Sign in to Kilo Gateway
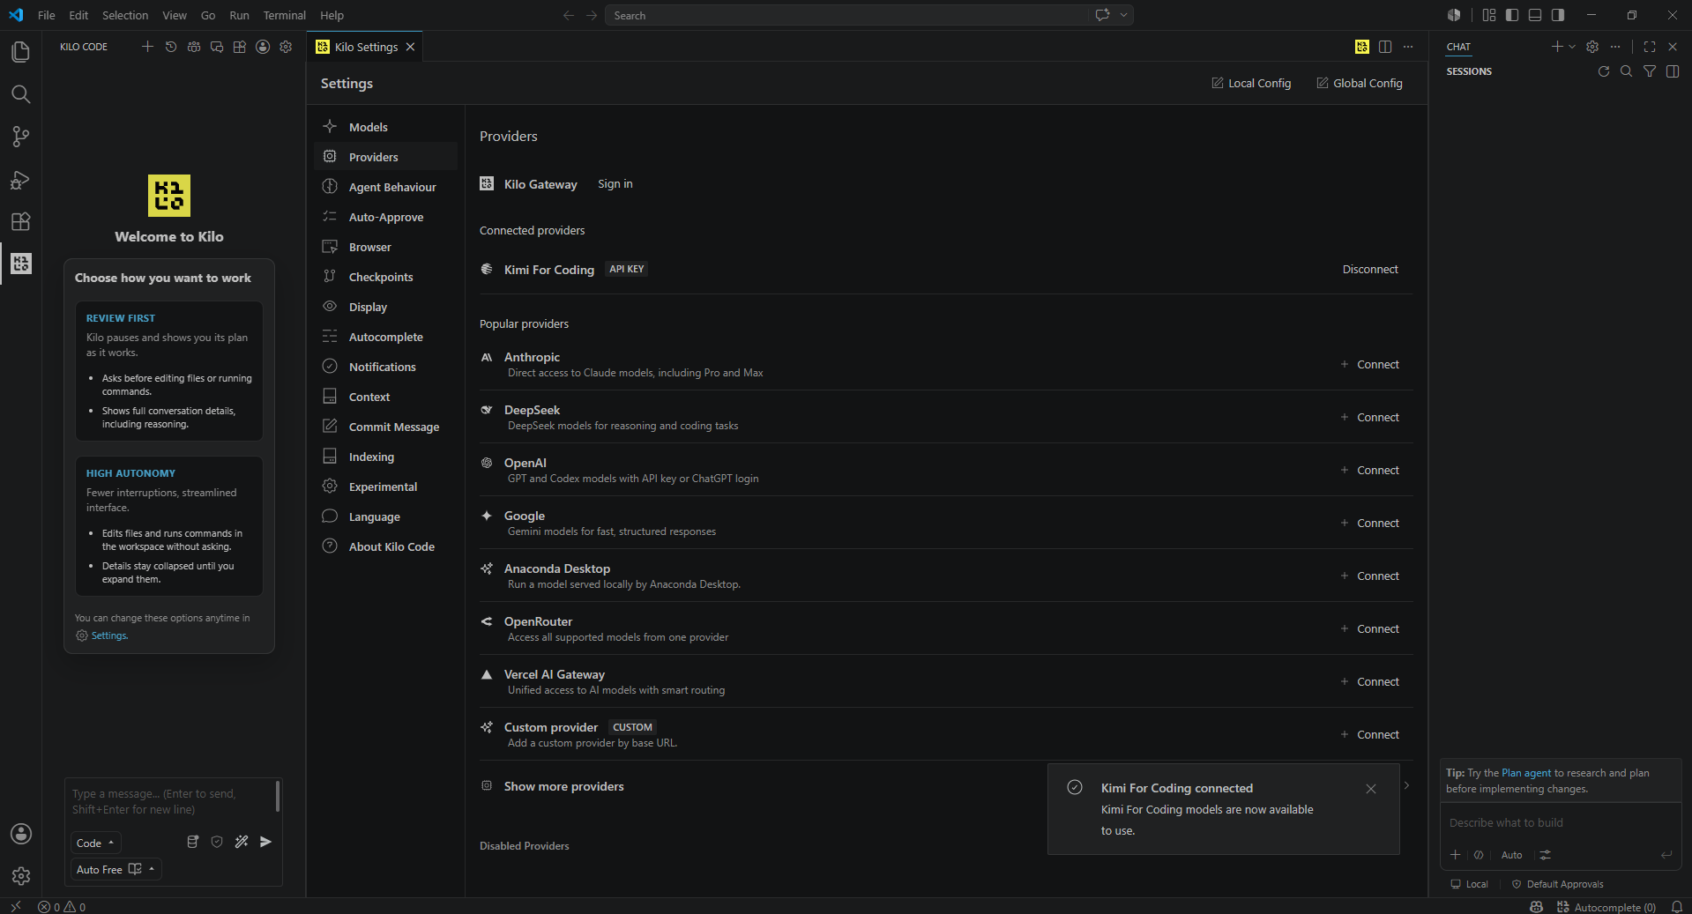Viewport: 1692px width, 914px height. click(x=615, y=184)
